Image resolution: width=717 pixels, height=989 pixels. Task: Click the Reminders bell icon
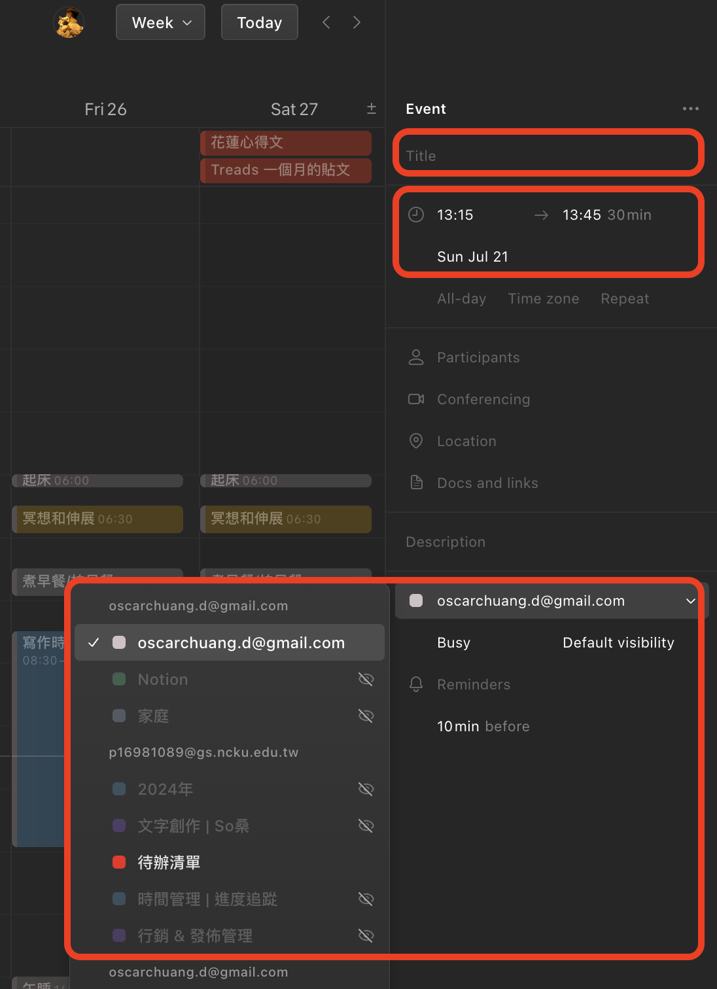(416, 684)
